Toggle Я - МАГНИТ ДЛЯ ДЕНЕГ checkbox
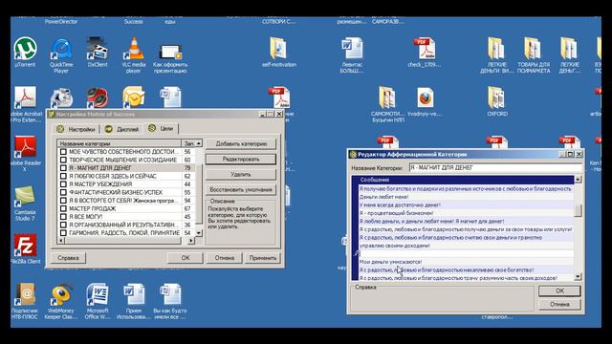612x344 pixels. pos(63,168)
